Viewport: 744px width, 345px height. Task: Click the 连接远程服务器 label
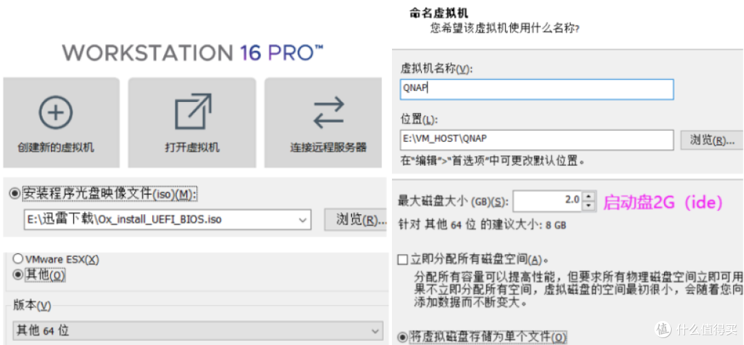(x=329, y=147)
